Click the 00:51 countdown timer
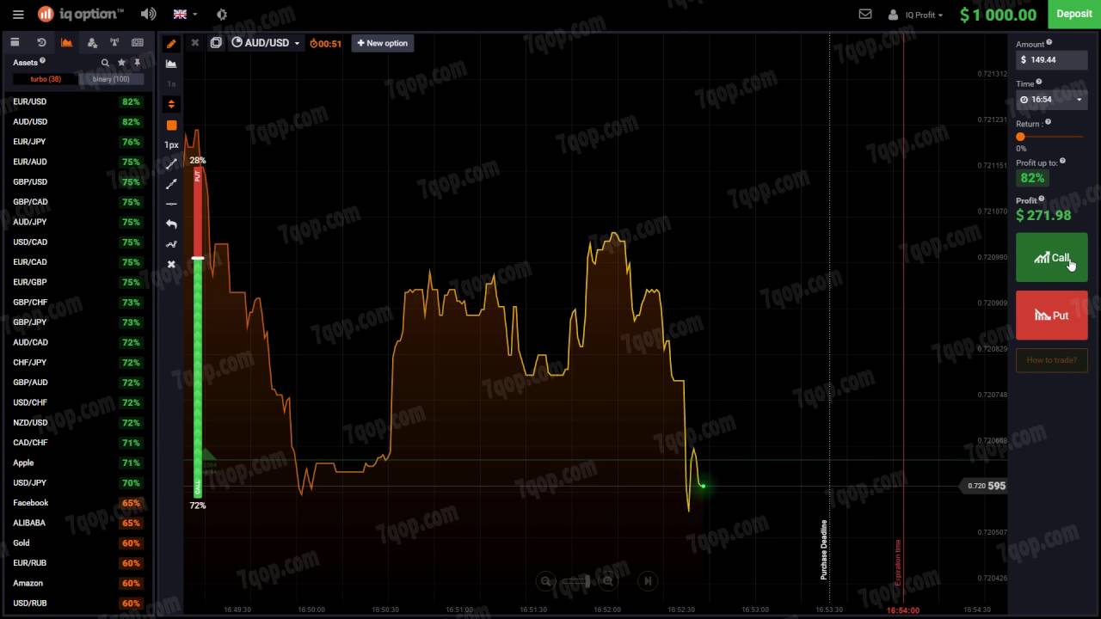1101x619 pixels. [326, 43]
